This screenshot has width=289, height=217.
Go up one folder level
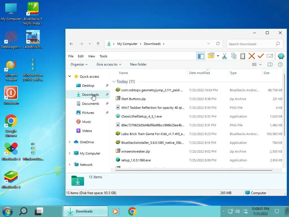98,44
